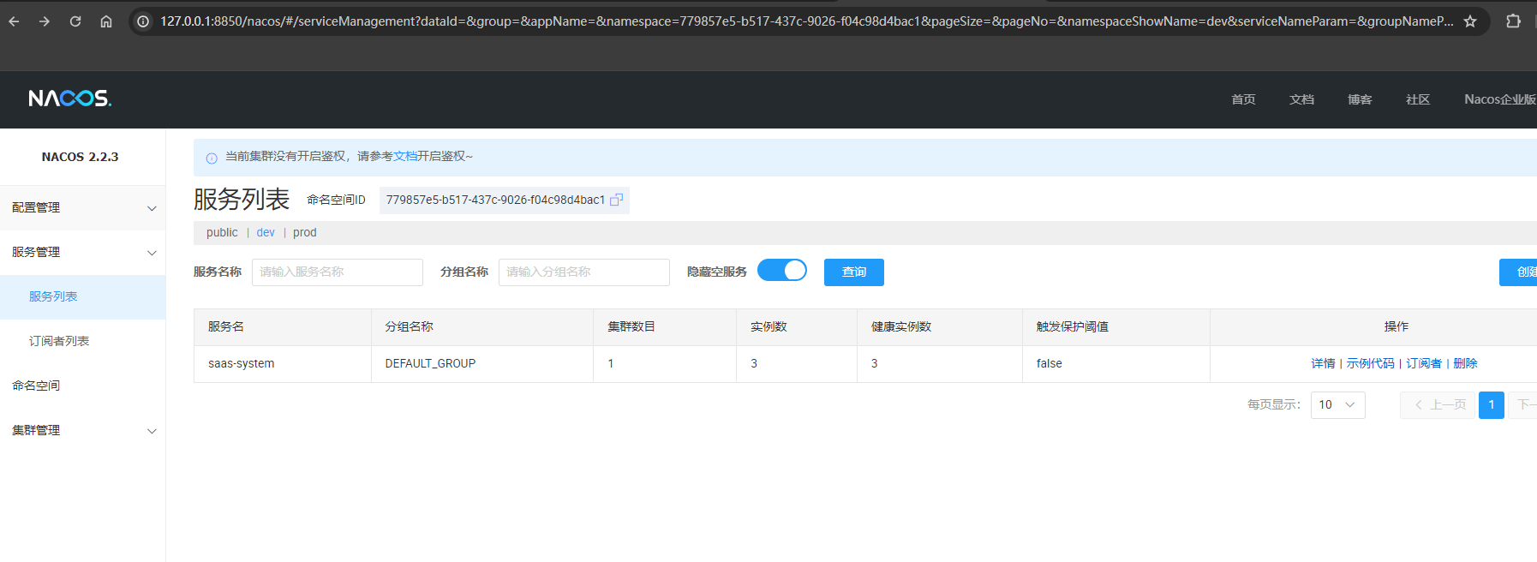
Task: Switch to the prod namespace tab
Action: [304, 232]
